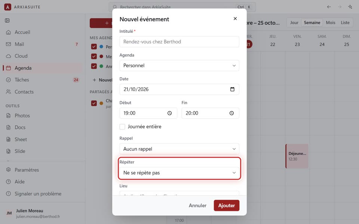This screenshot has width=359, height=224.
Task: Open the Aide help page
Action: 43,182
